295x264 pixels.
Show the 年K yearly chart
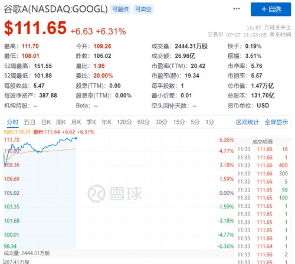click(106, 122)
